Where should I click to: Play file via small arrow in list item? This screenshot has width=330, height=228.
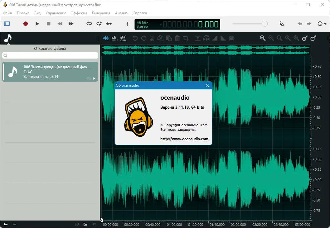(x=94, y=78)
